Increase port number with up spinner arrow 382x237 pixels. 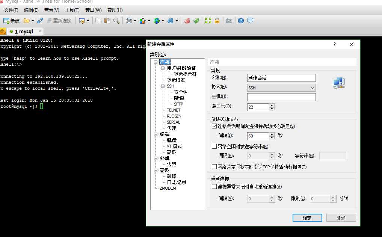pos(272,105)
